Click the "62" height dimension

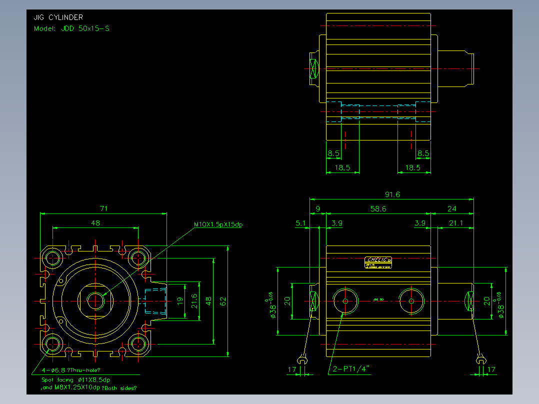click(x=223, y=301)
